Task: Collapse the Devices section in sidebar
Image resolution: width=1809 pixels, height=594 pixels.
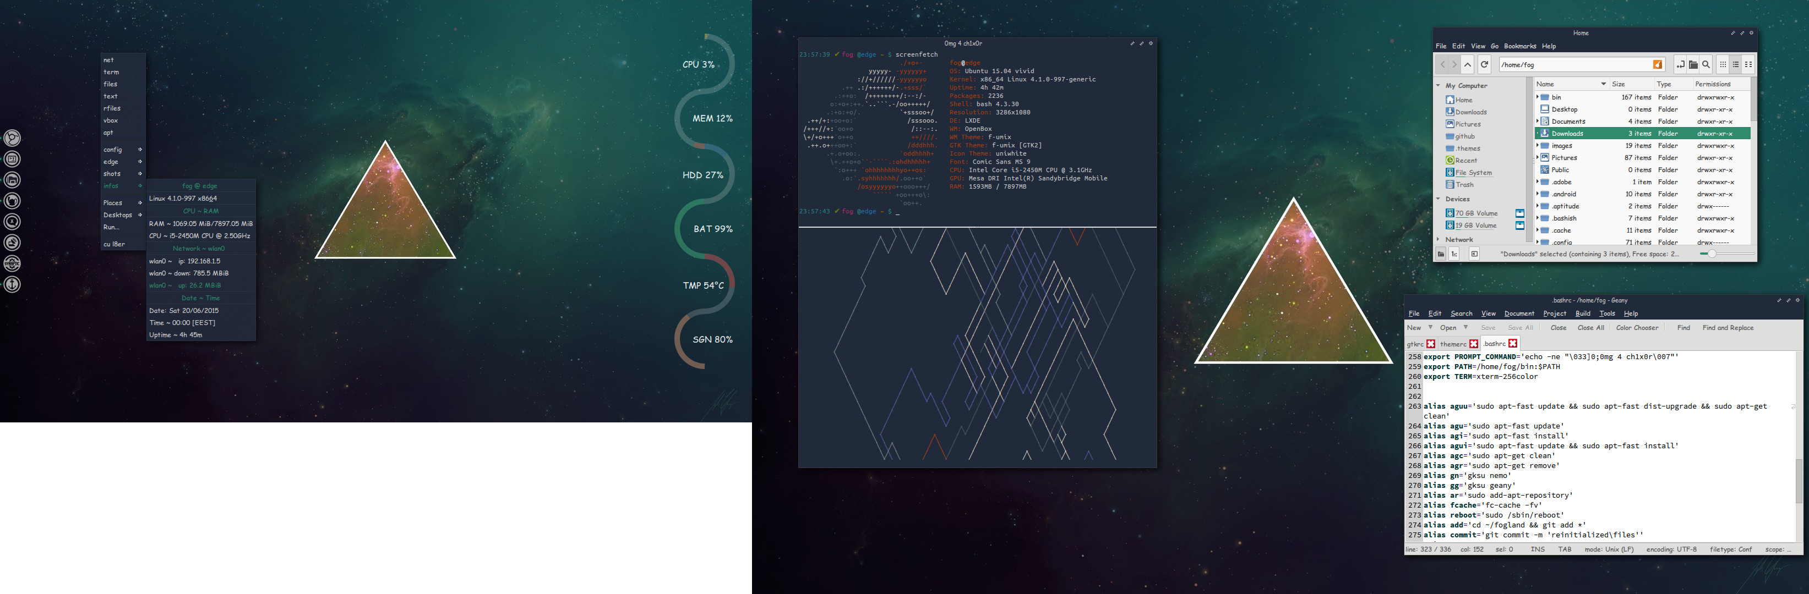Action: 1438,199
